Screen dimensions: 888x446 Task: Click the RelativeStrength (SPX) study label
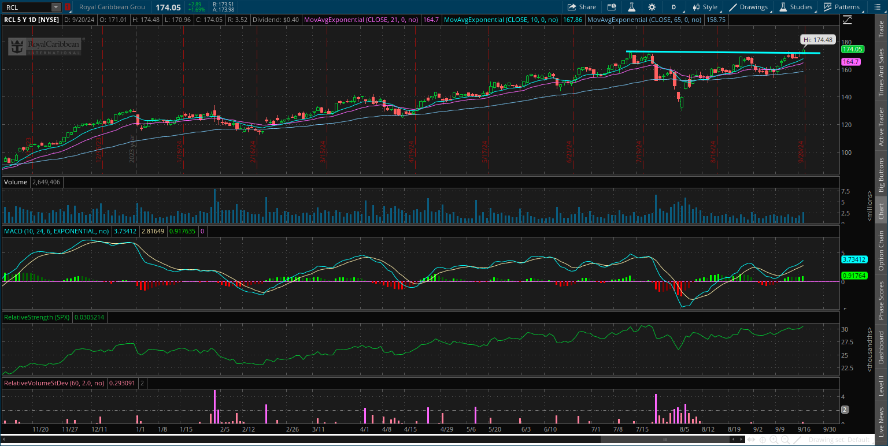point(38,317)
